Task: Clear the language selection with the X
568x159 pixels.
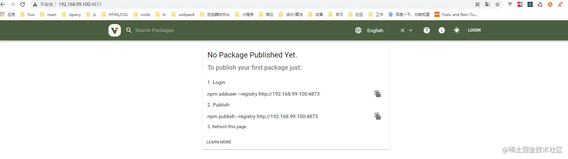Action: click(402, 30)
